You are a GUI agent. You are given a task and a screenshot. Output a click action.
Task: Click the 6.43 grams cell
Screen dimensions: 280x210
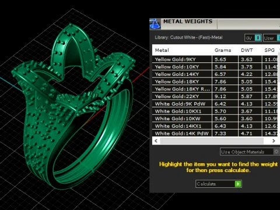point(225,126)
